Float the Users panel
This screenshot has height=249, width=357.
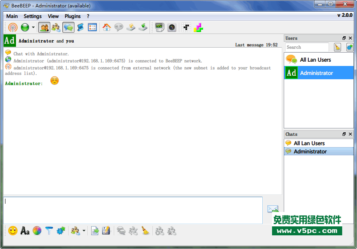[x=344, y=38]
